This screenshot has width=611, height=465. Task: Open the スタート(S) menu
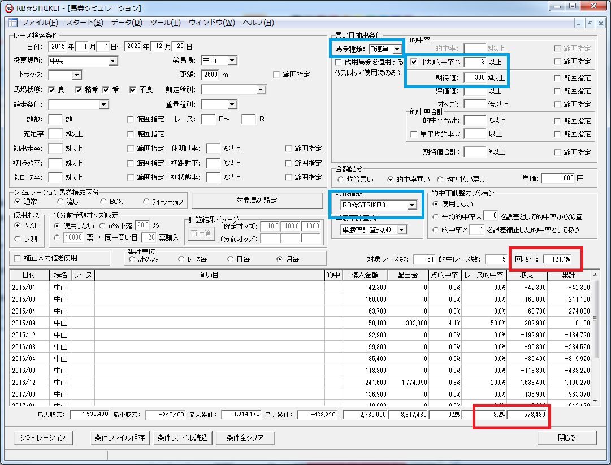click(x=85, y=23)
